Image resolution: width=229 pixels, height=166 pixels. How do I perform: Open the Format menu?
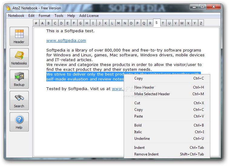click(x=44, y=16)
